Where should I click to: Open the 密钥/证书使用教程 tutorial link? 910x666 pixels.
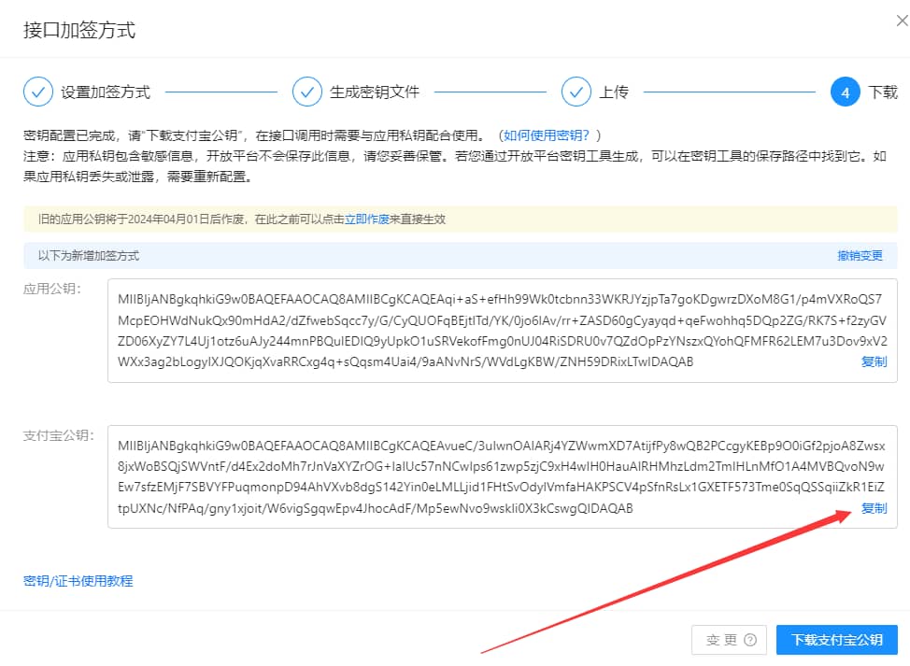(x=78, y=580)
